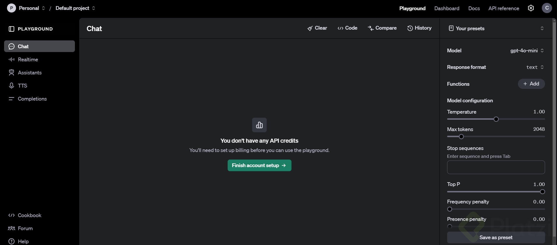Select Chat in the sidebar
The height and width of the screenshot is (245, 557).
[39, 47]
